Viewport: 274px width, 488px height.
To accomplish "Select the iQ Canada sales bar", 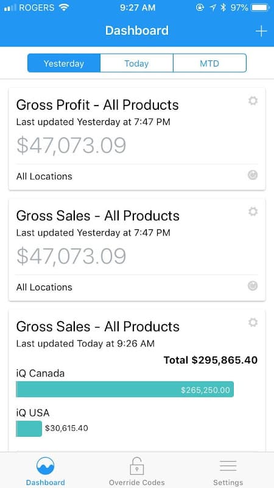I will pos(125,389).
